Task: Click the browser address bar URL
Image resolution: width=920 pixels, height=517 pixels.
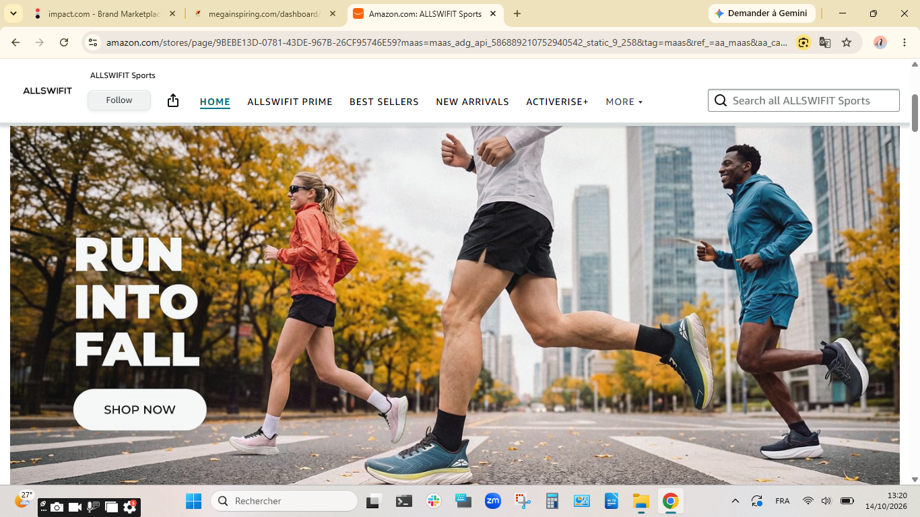Action: point(447,42)
